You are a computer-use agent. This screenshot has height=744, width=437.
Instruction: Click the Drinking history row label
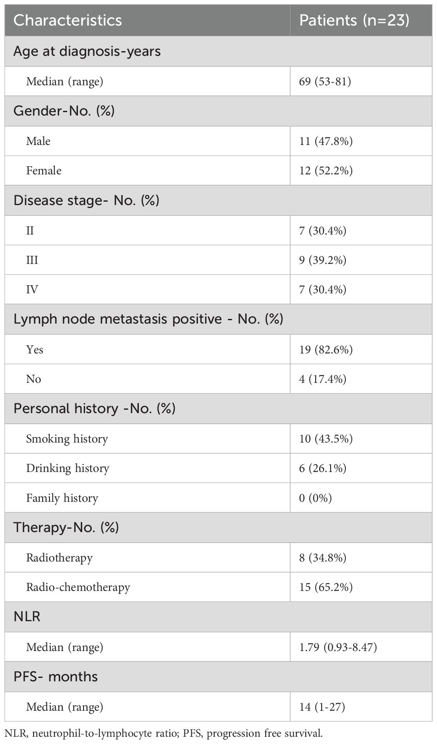pyautogui.click(x=68, y=468)
